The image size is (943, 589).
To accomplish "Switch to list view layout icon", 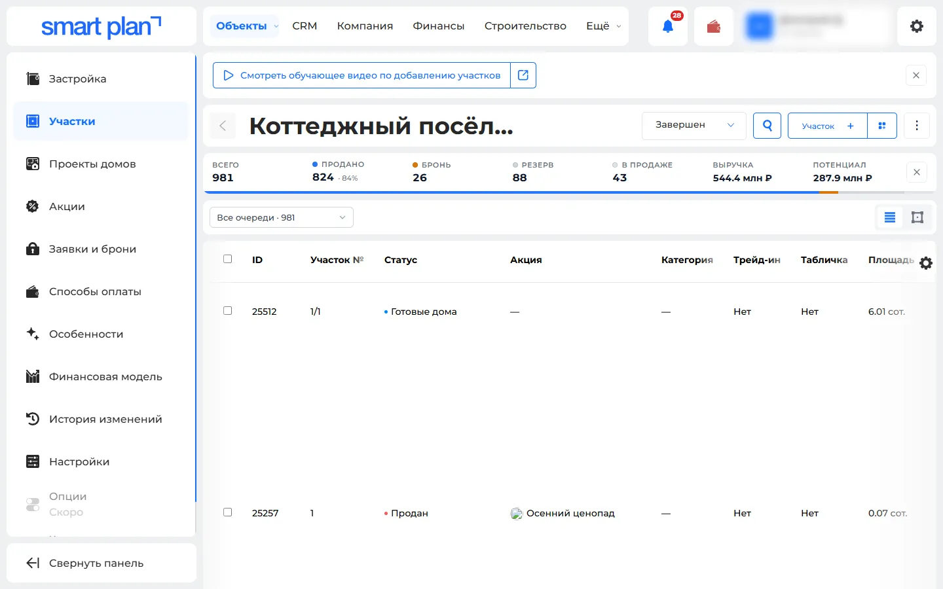I will (890, 217).
